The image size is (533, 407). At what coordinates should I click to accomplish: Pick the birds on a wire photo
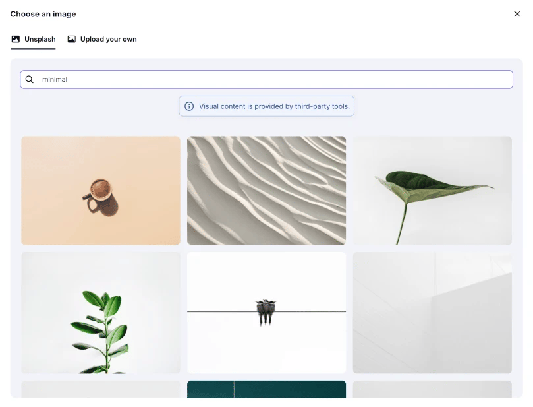coord(266,312)
